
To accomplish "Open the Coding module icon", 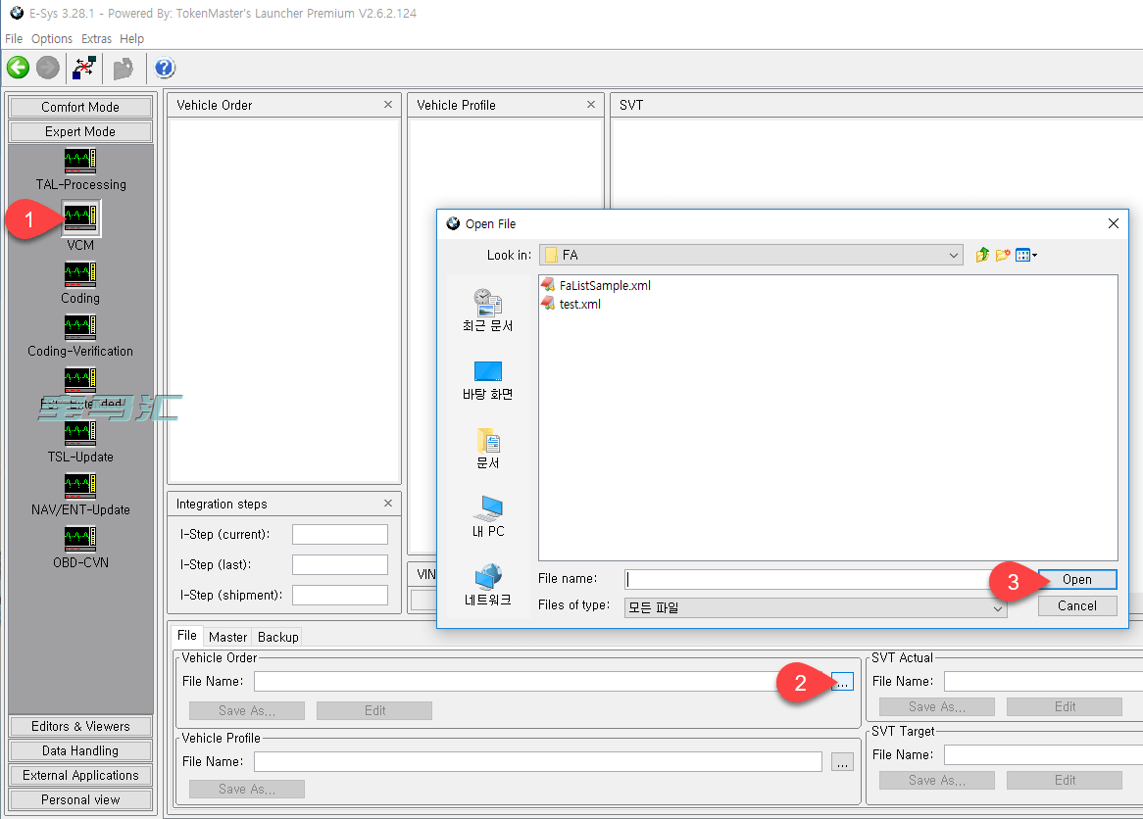I will (80, 274).
